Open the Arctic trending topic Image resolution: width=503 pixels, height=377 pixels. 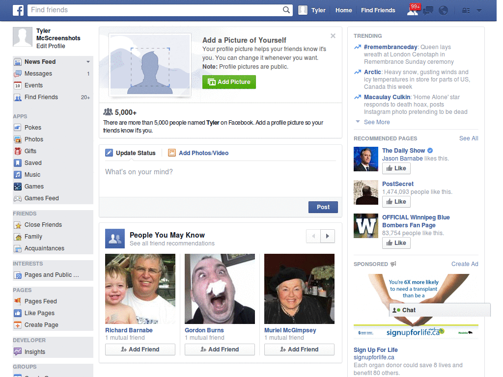click(x=372, y=72)
